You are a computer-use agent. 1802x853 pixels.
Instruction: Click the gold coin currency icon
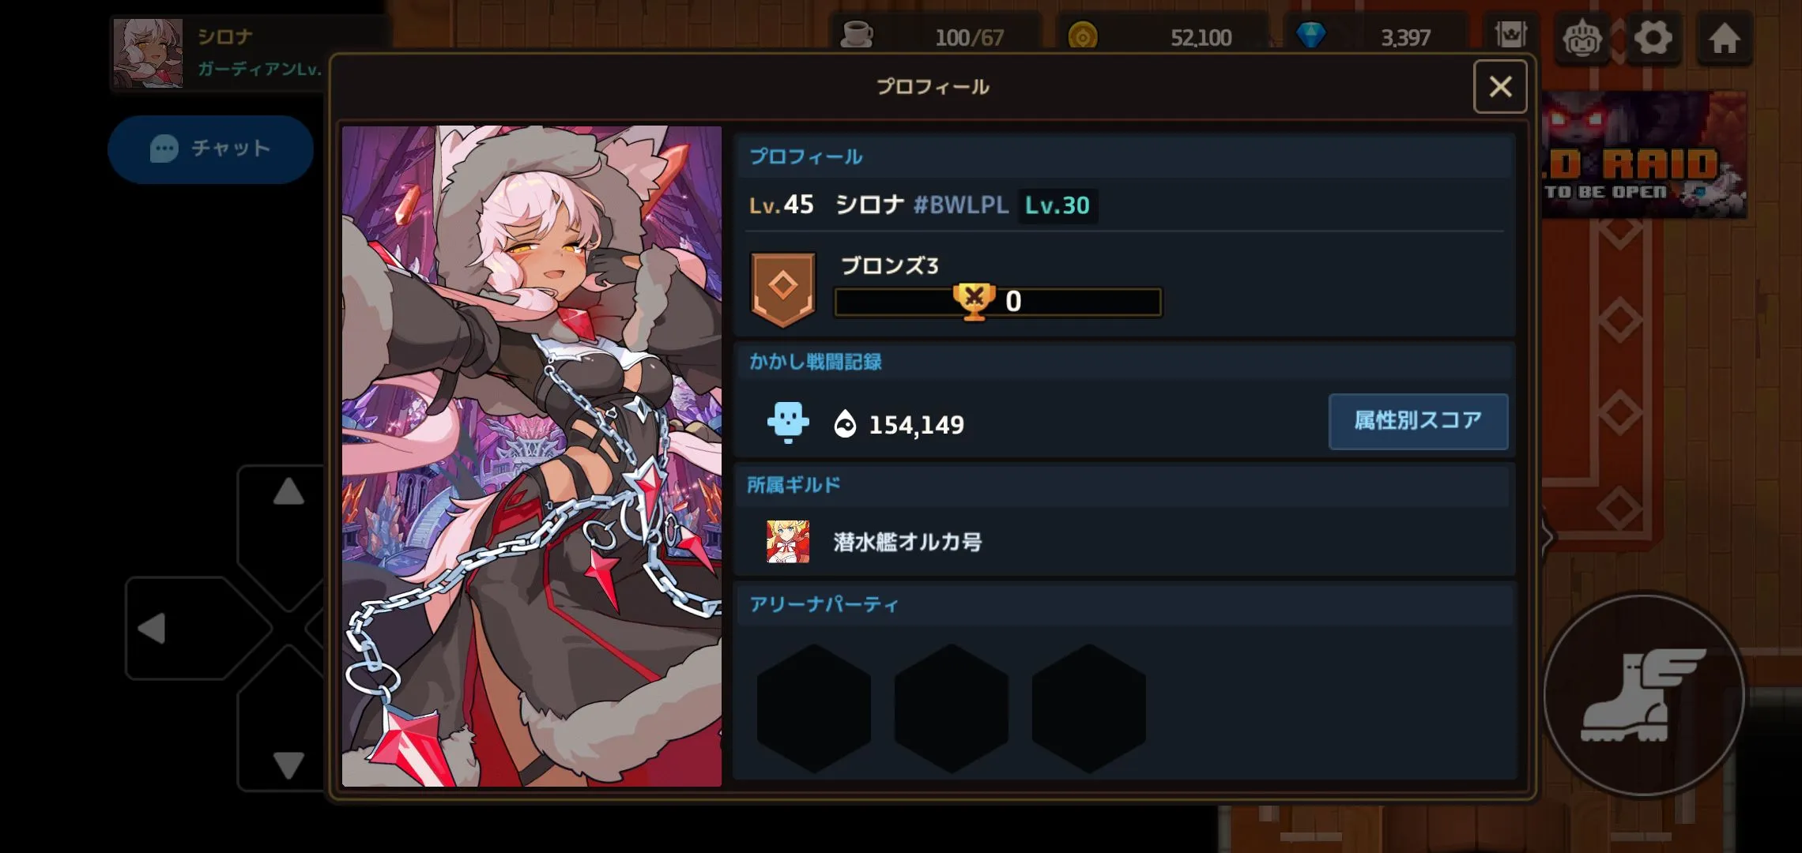[x=1082, y=36]
